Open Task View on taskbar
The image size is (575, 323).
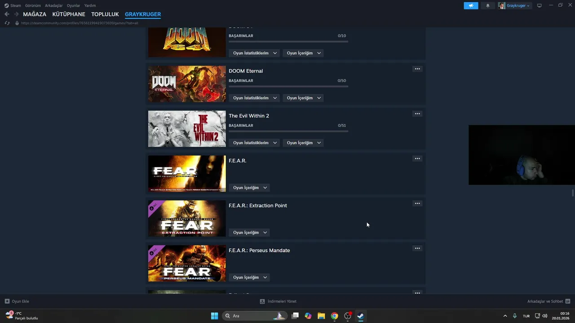[x=295, y=316]
